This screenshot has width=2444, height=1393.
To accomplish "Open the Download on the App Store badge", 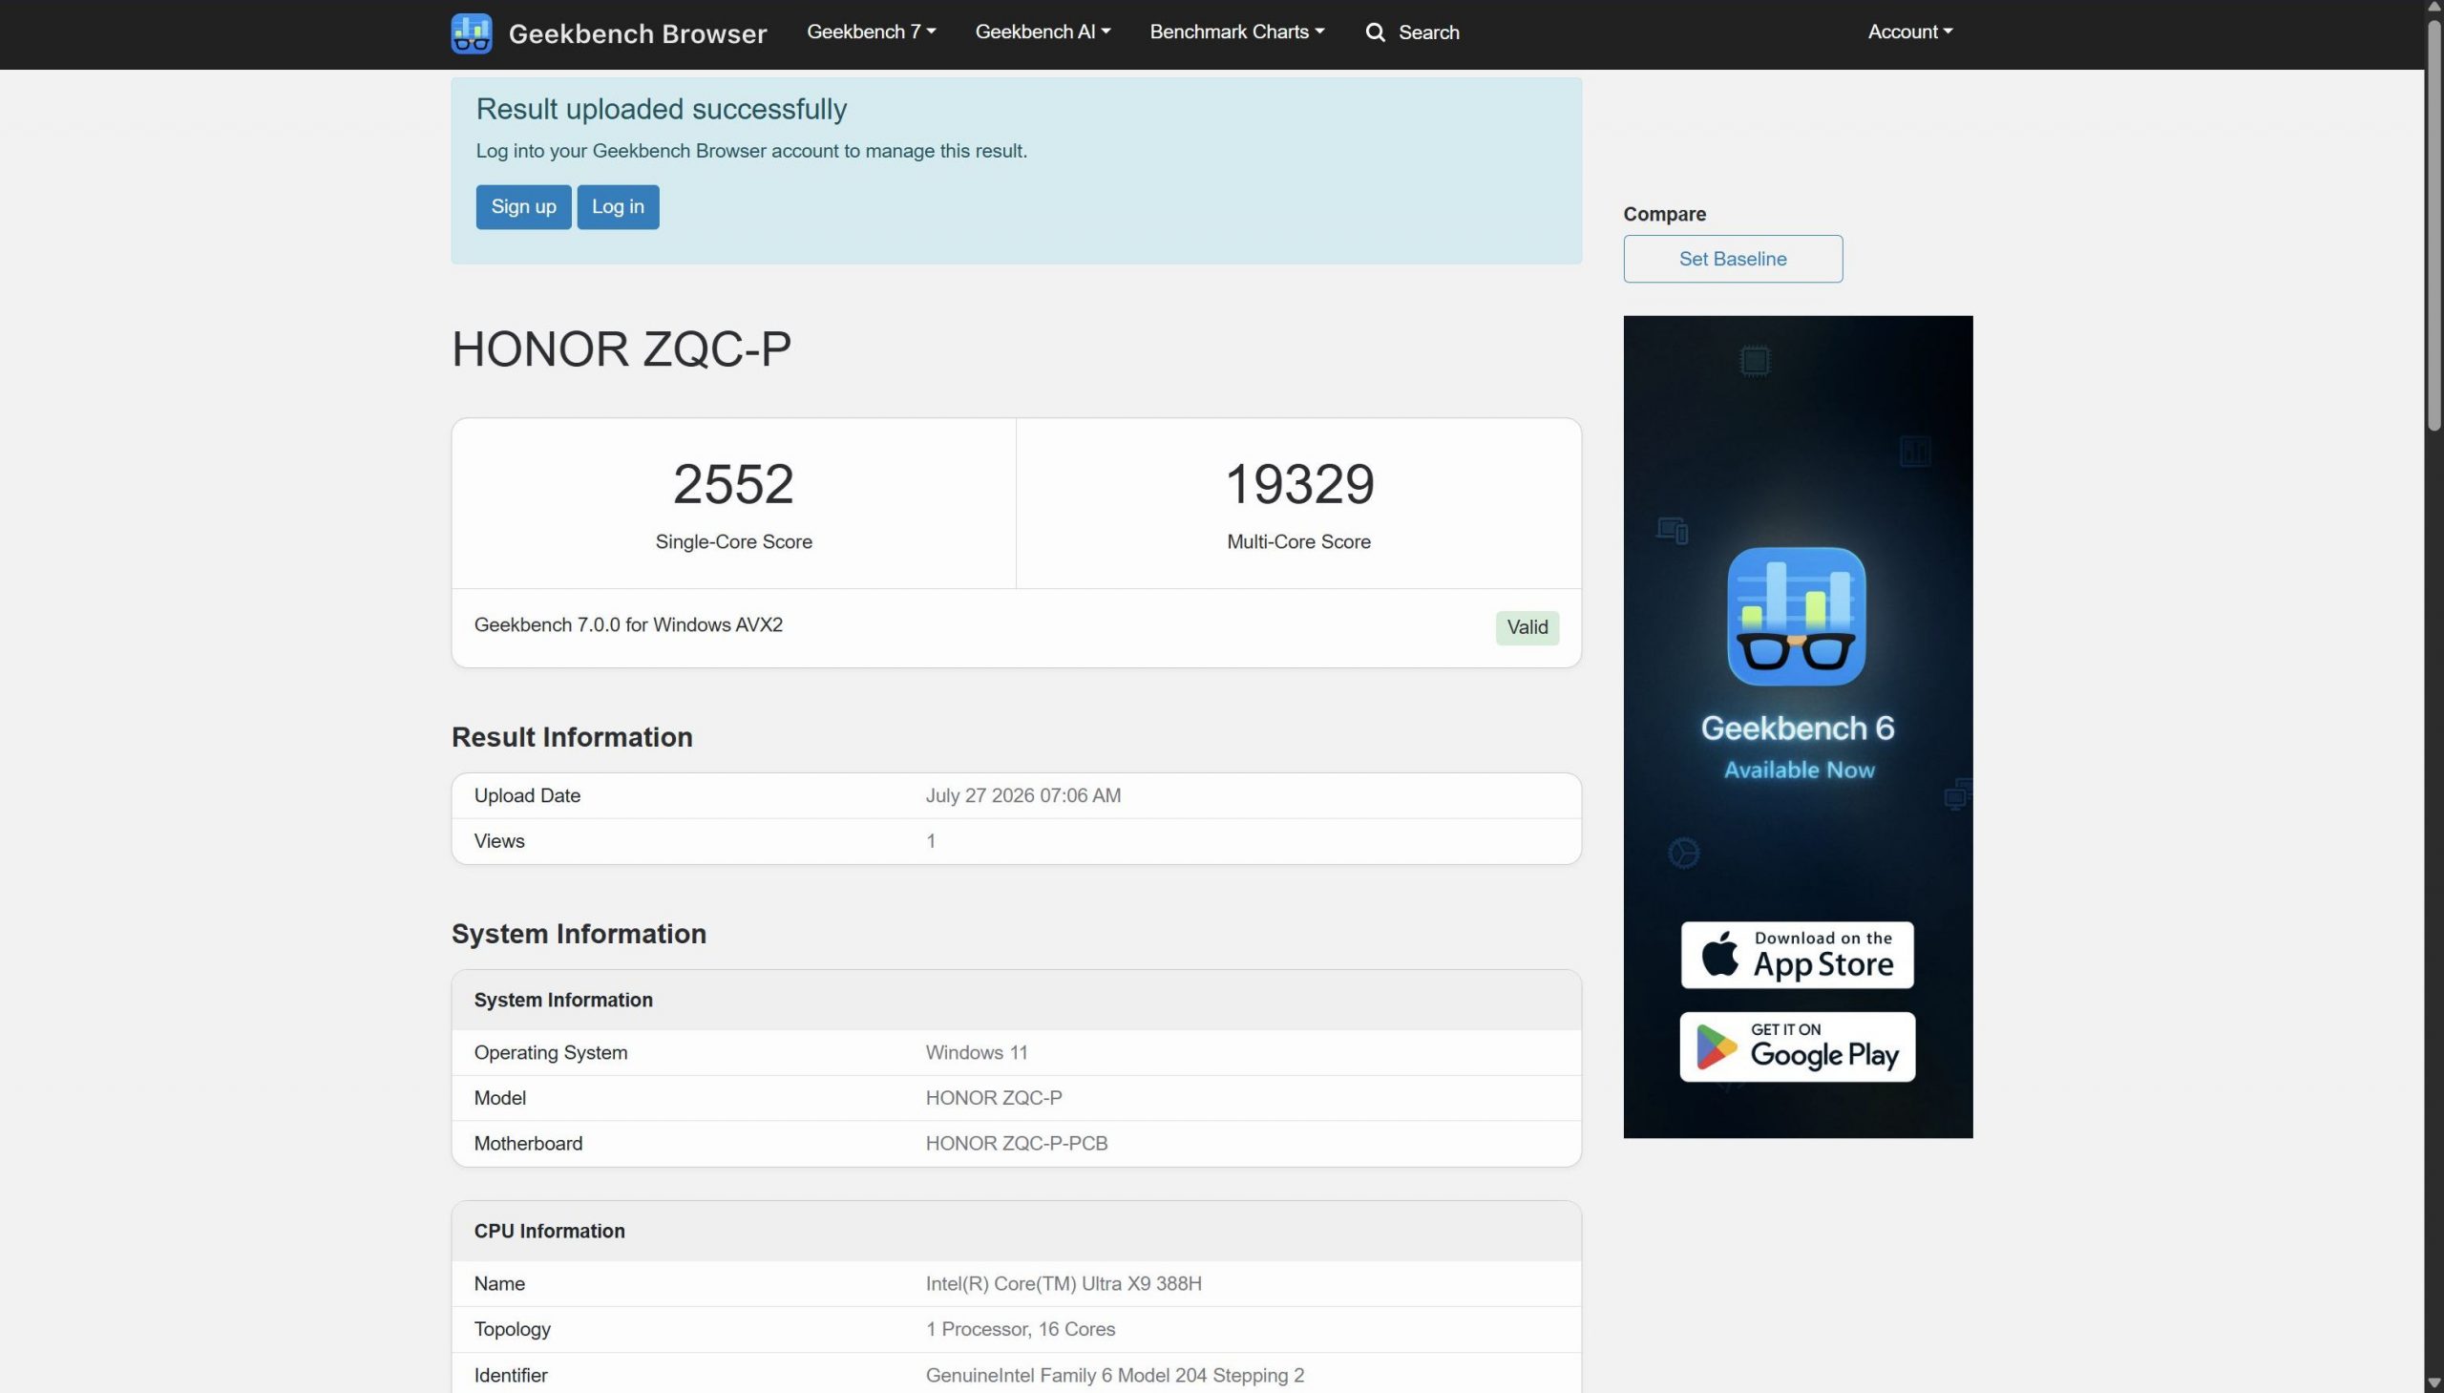I will point(1797,955).
